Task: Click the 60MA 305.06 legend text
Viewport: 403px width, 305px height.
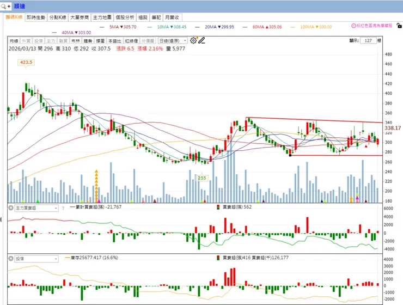Action: click(x=267, y=27)
